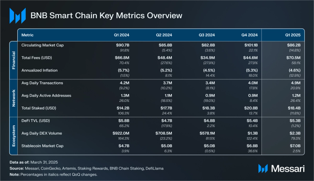Click the Metric column header
The height and width of the screenshot is (181, 314).
[x=27, y=35]
